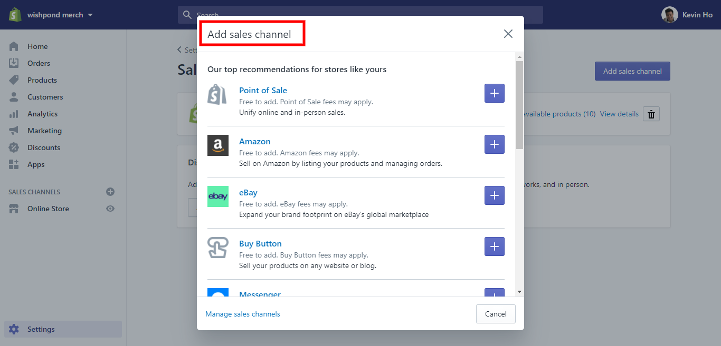
Task: Click the Apps grid icon
Action: [14, 164]
